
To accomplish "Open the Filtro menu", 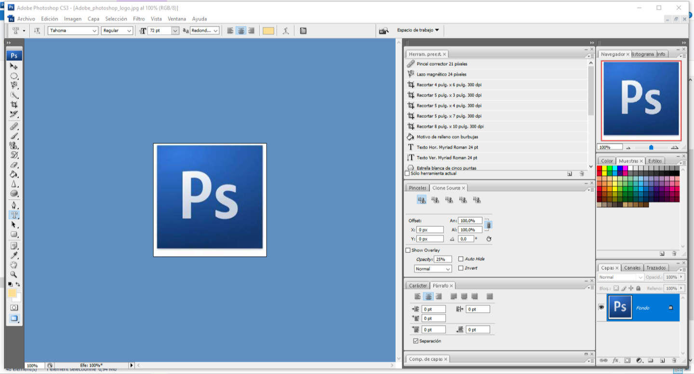I will tap(139, 19).
